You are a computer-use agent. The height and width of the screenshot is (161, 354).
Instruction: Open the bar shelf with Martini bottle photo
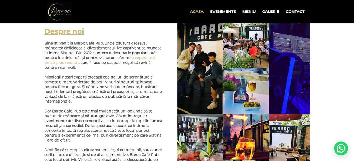(x=200, y=138)
